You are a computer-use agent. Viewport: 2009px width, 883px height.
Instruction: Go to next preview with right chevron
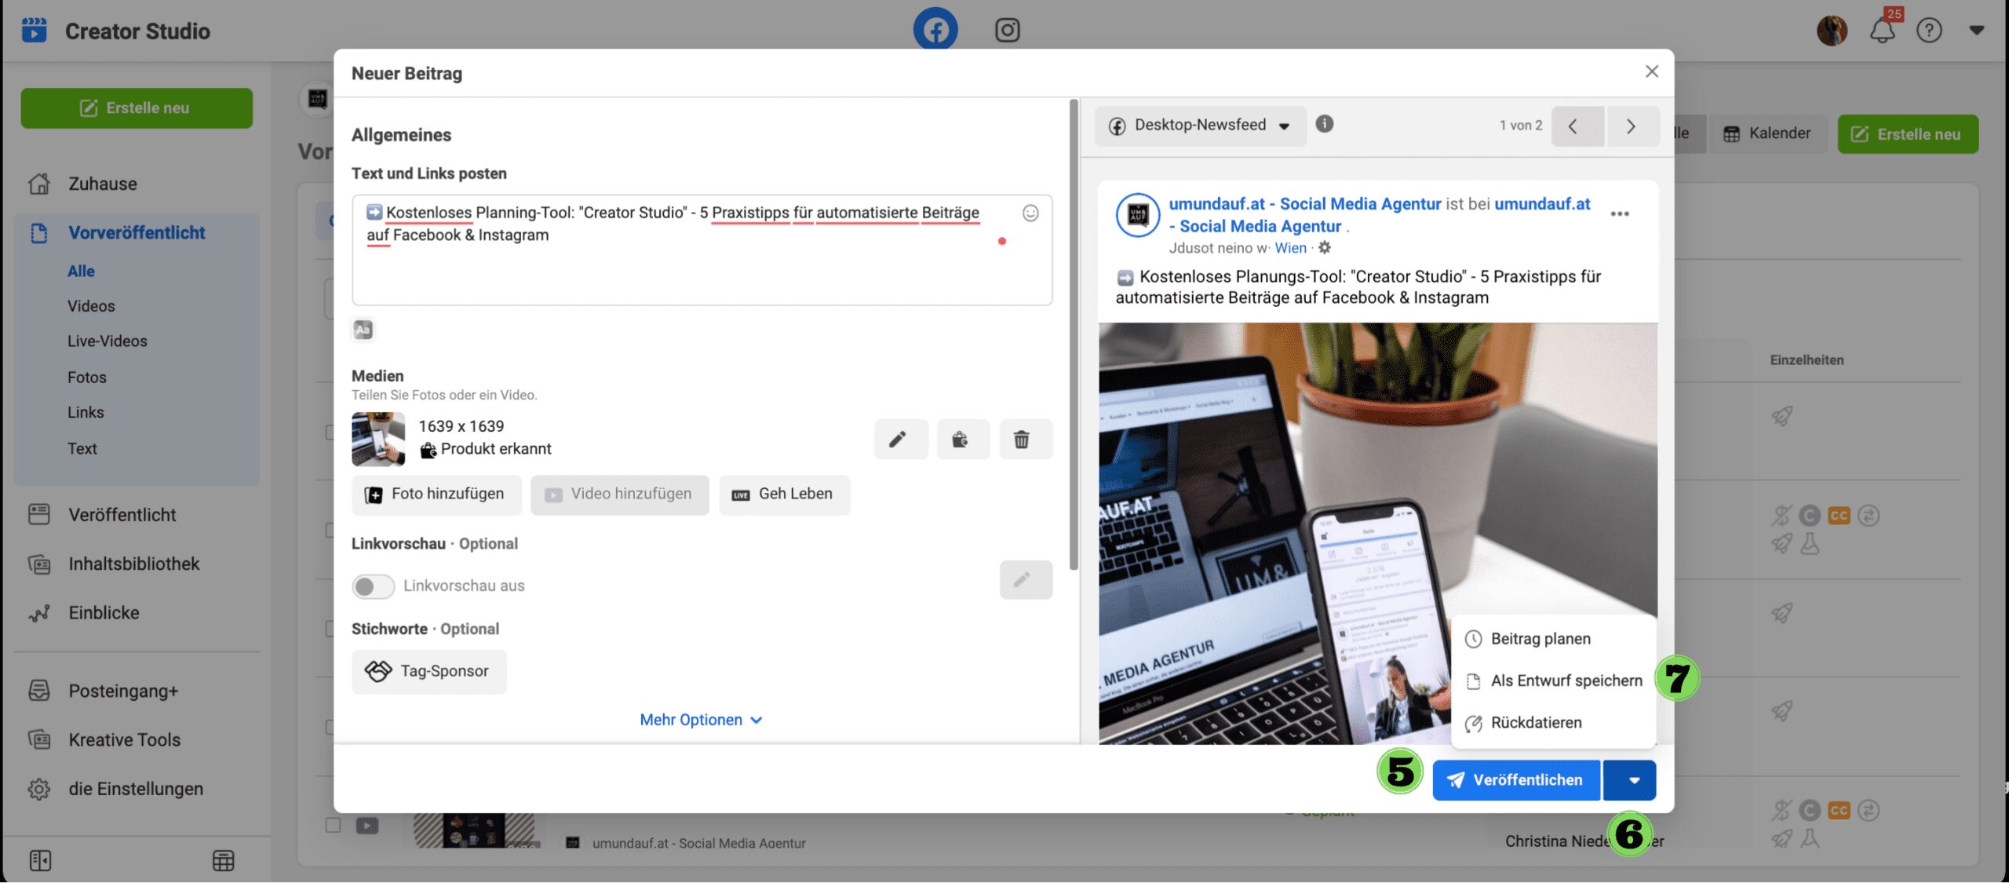click(x=1632, y=126)
